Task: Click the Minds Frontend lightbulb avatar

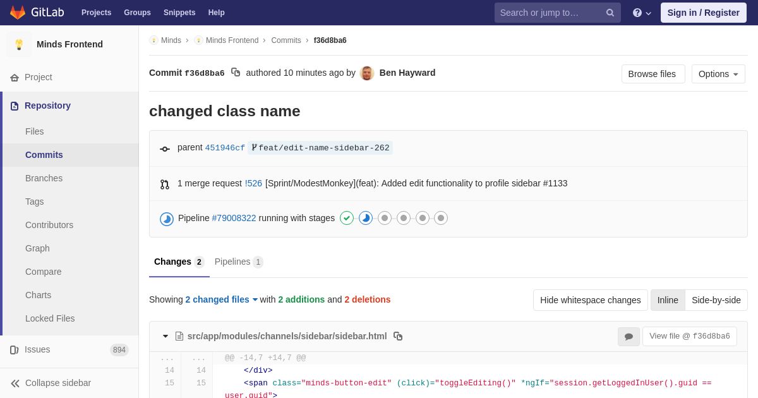Action: tap(19, 44)
